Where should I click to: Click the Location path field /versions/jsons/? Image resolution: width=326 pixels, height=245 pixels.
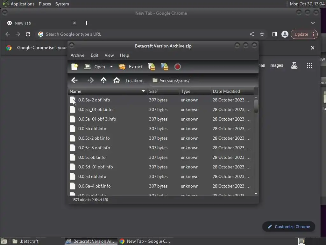[x=203, y=80]
